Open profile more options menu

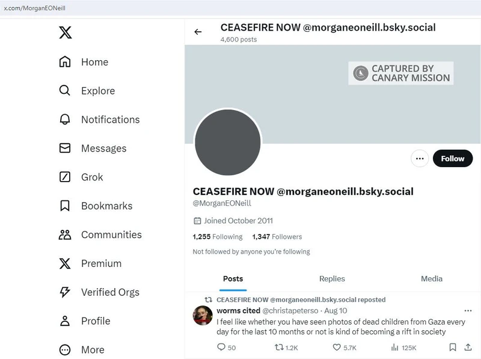[x=419, y=159]
